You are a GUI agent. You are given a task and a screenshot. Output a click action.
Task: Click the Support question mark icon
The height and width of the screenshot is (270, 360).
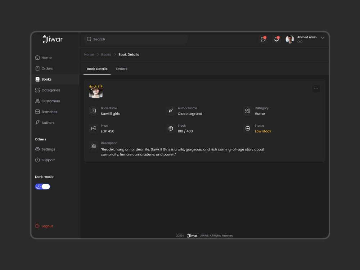tap(37, 160)
